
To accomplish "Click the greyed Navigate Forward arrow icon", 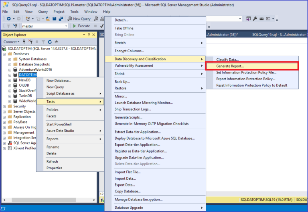I will [x=19, y=19].
